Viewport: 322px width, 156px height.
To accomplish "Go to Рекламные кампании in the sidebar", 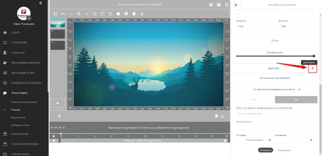I will pos(26,63).
